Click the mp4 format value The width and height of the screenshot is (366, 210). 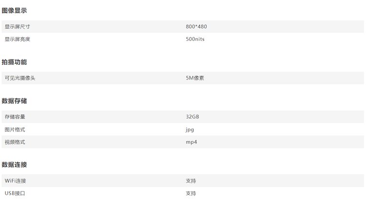(192, 142)
